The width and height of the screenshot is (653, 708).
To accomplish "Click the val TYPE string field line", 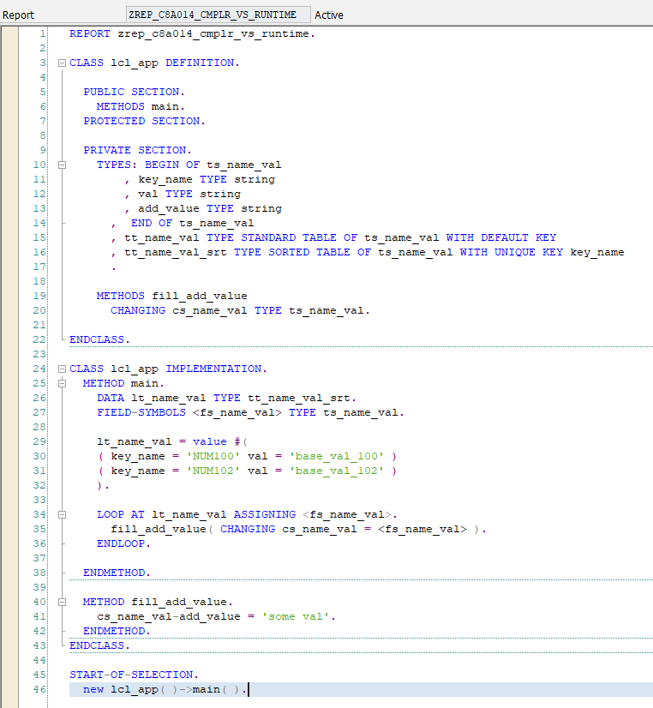I will pos(183,195).
